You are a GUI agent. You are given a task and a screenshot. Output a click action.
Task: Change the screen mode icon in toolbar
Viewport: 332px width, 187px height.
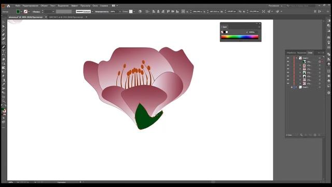pos(4,122)
